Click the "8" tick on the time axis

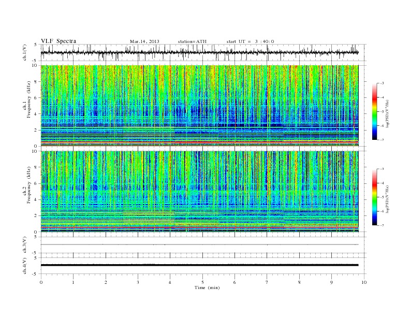pos(299,282)
